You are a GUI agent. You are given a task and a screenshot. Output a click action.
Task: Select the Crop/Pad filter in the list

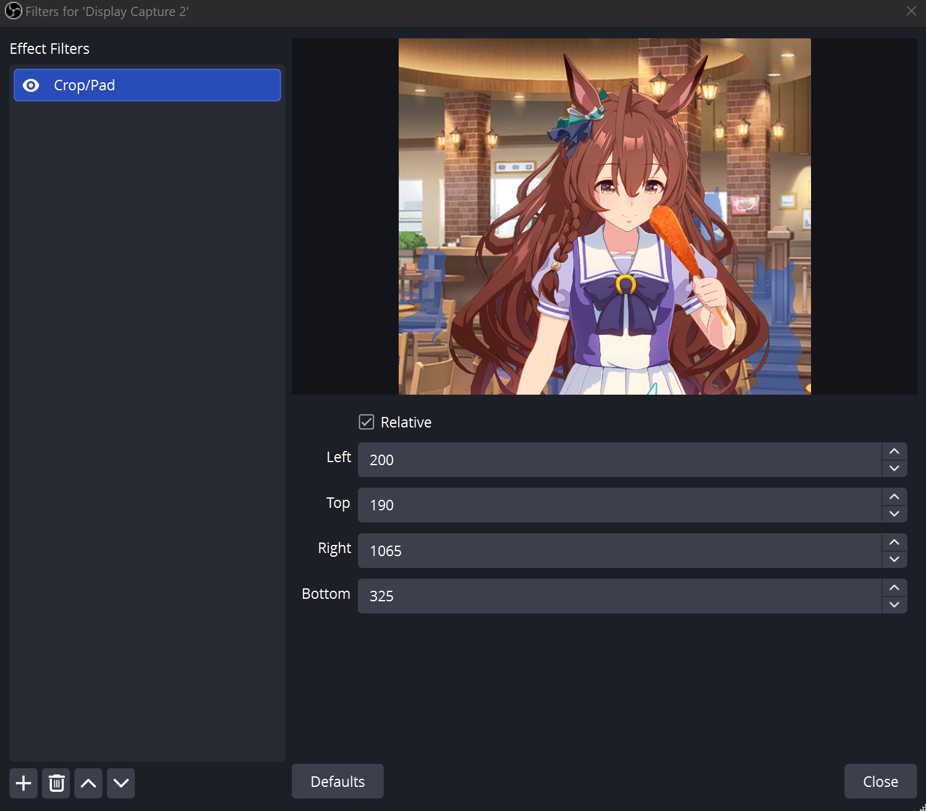tap(147, 85)
